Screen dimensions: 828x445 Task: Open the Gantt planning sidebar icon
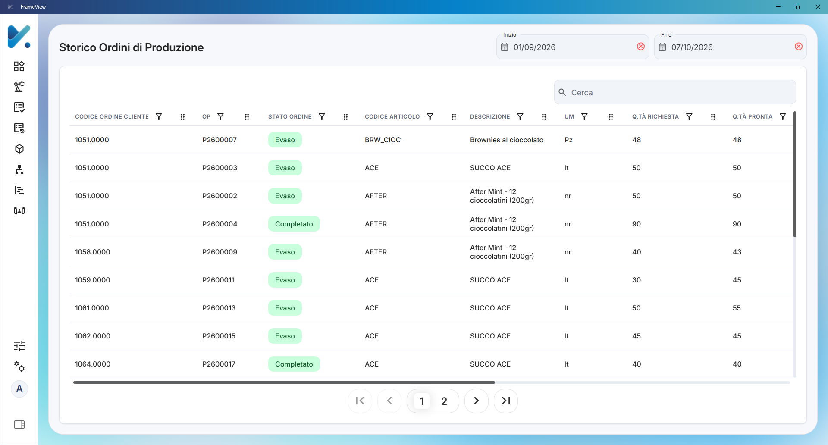coord(19,190)
